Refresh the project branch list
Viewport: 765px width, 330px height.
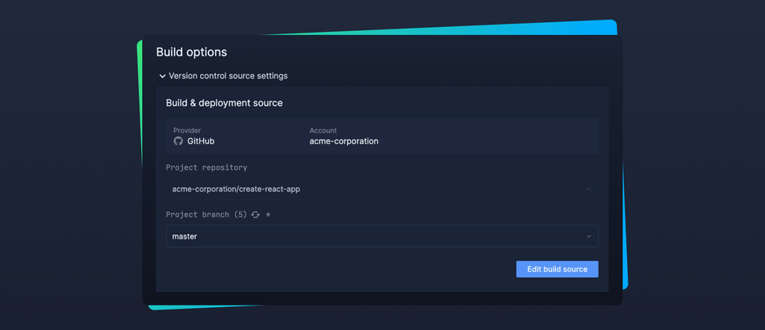(256, 215)
